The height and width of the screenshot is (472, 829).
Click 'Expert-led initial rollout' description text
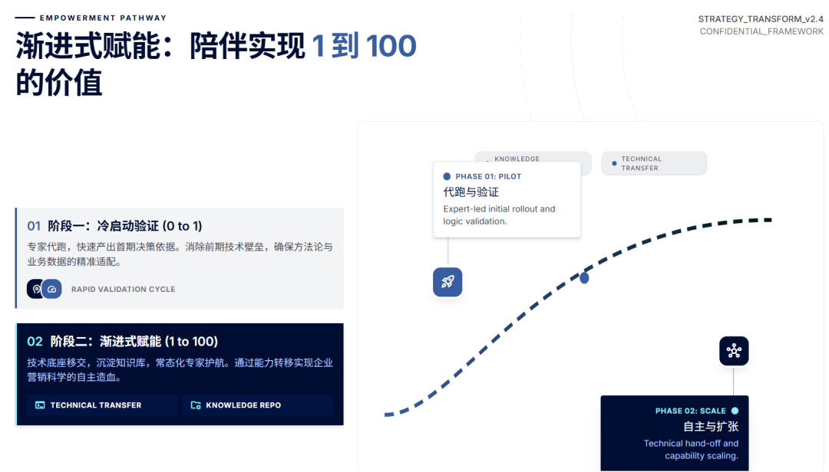pyautogui.click(x=499, y=215)
